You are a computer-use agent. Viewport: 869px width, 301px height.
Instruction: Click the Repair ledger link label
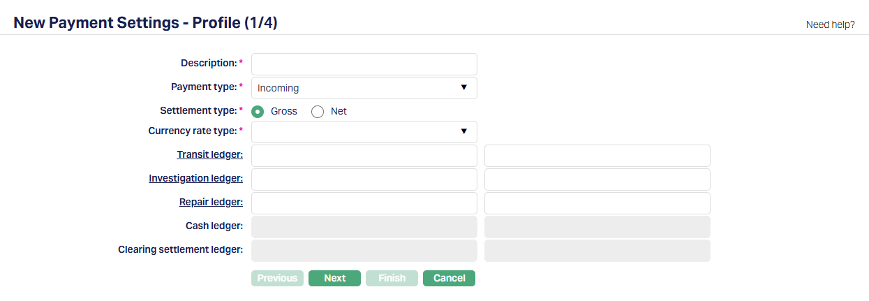[x=211, y=203]
